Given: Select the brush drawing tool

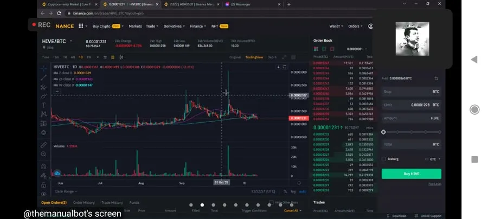Looking at the screenshot, I should coord(43,96).
